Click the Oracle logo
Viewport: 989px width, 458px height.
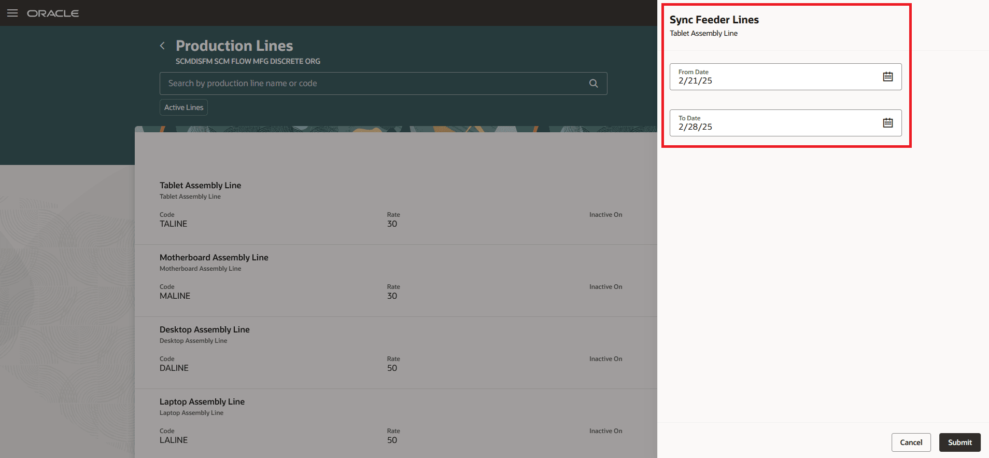(53, 13)
